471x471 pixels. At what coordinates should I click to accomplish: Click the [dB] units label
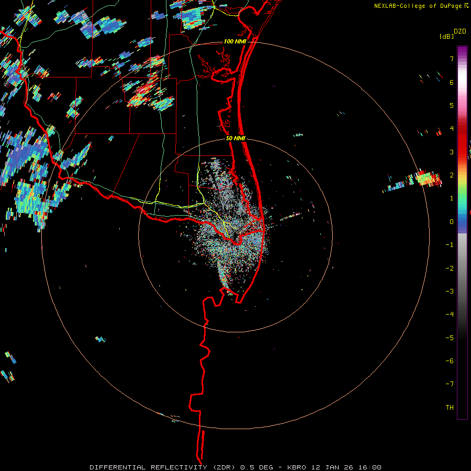click(x=447, y=36)
